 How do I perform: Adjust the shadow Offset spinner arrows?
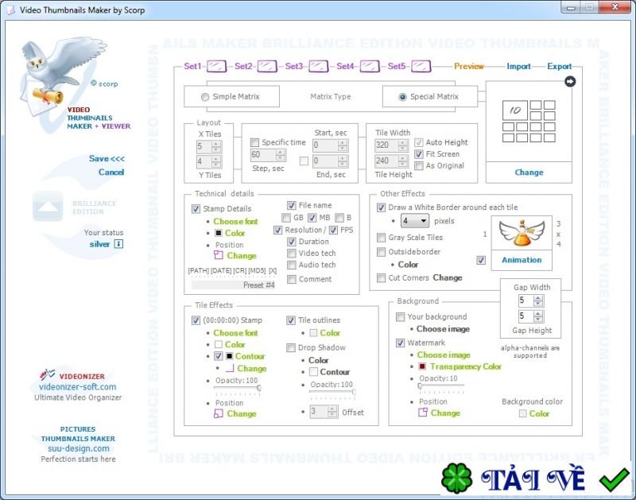tap(332, 412)
